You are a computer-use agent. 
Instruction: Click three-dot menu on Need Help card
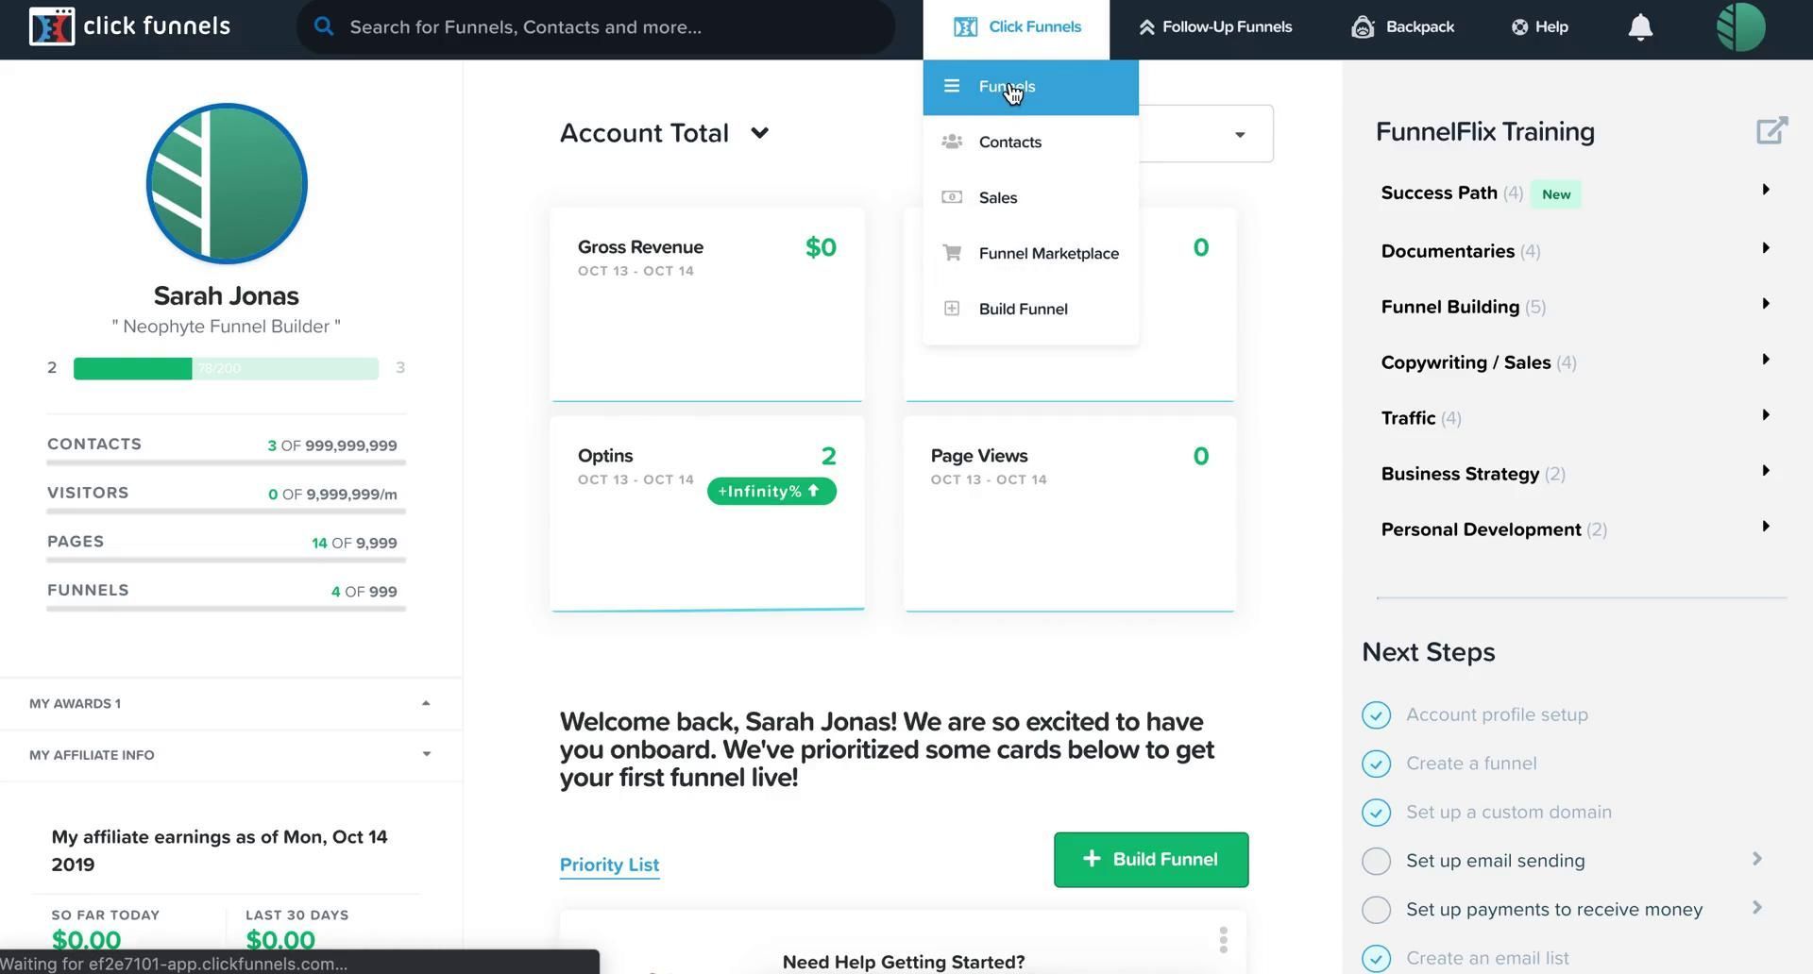(x=1223, y=940)
